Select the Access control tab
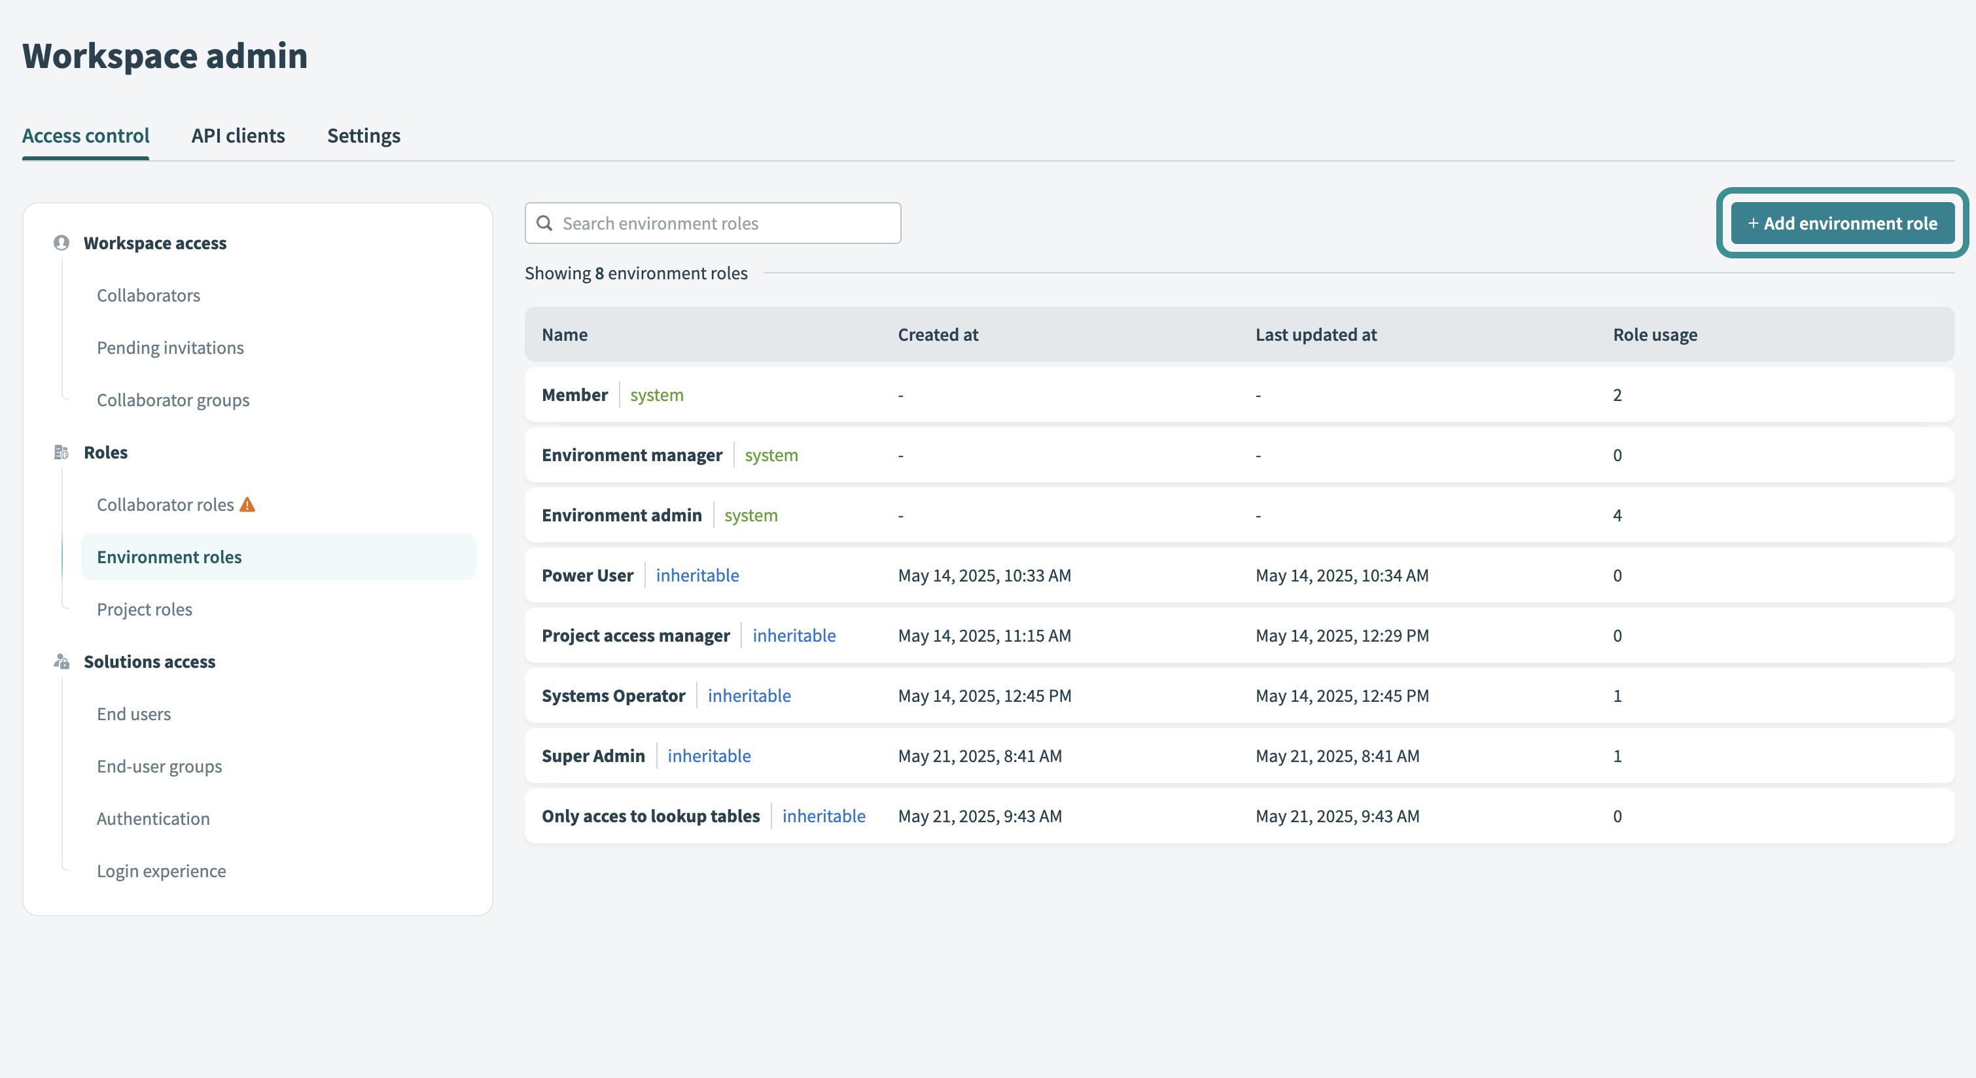This screenshot has height=1078, width=1976. tap(85, 135)
